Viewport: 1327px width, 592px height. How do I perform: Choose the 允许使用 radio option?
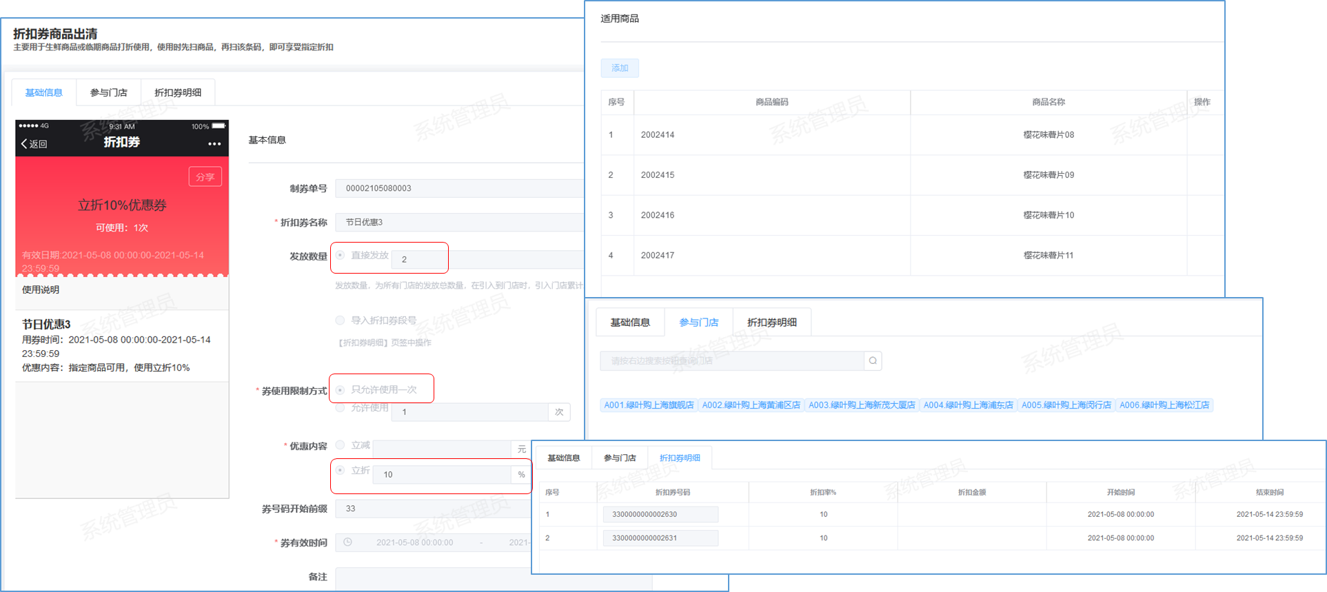(x=340, y=408)
